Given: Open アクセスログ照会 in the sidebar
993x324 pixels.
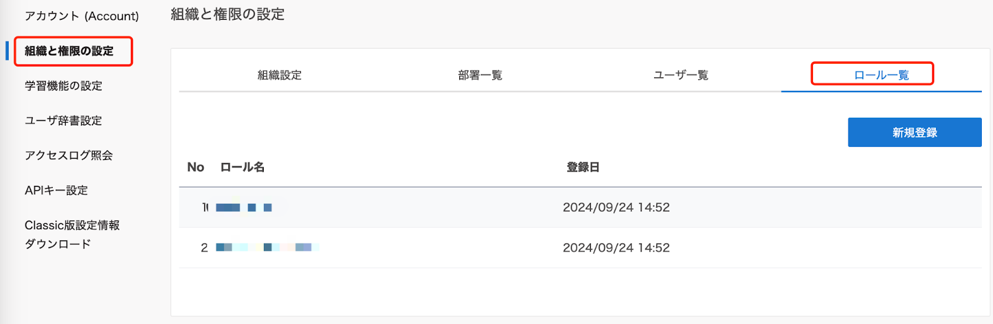Looking at the screenshot, I should click(69, 155).
